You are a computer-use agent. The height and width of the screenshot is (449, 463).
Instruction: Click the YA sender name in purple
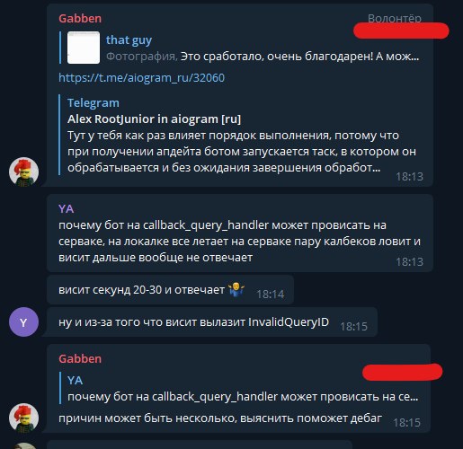click(67, 208)
